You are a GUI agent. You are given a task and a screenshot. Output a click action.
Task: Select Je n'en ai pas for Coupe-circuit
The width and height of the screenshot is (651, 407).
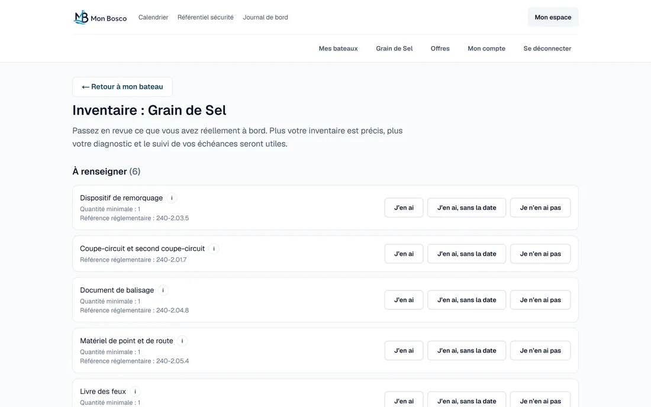540,254
